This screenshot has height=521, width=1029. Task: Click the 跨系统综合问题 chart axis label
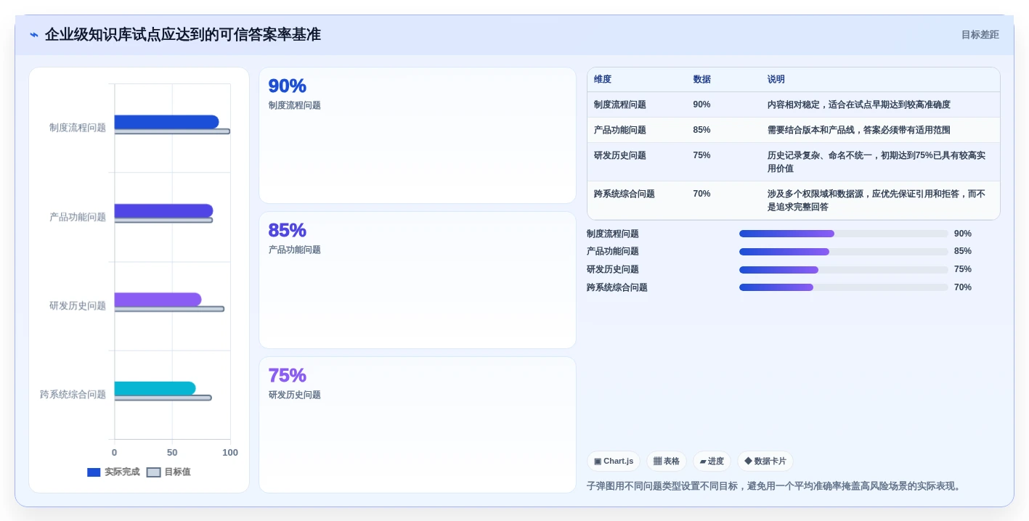point(73,395)
